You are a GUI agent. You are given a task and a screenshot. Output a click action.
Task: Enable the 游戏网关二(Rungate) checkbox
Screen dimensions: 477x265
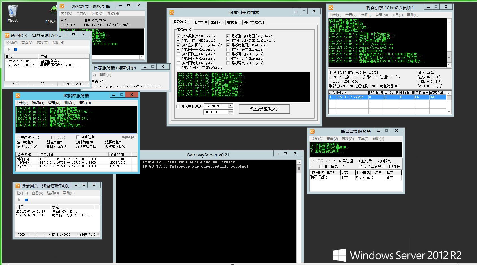[228, 49]
